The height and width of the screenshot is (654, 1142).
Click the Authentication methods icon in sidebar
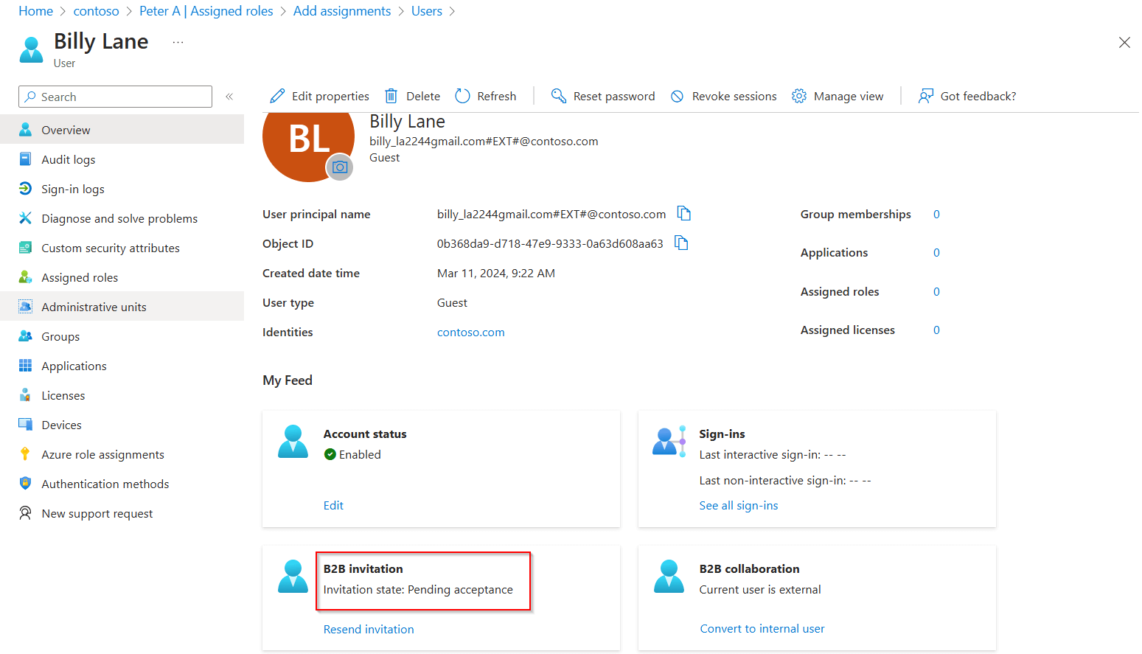(x=25, y=484)
